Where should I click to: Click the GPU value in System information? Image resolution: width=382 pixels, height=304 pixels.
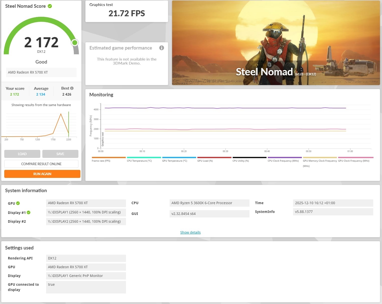pyautogui.click(x=86, y=203)
